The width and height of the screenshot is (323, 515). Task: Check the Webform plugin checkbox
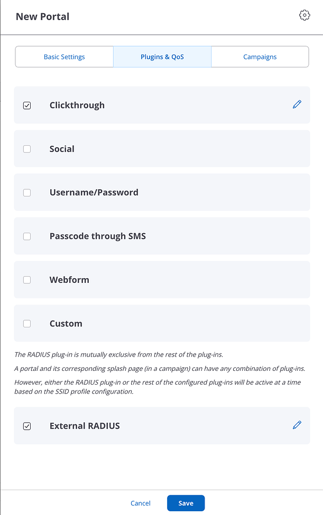pyautogui.click(x=27, y=280)
